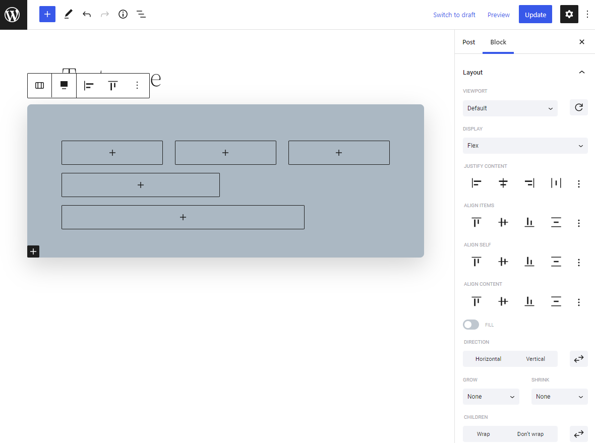595x443 pixels.
Task: Set Align Content to middle
Action: pos(503,301)
